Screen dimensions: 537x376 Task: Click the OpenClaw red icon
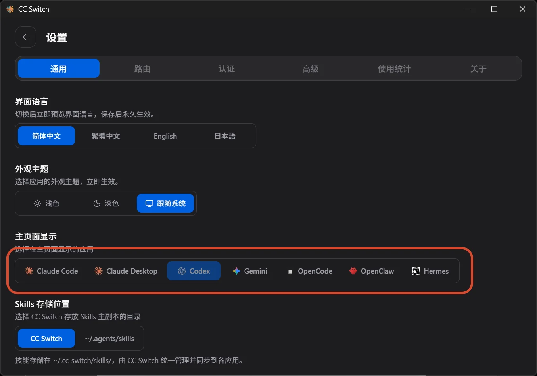[x=353, y=271]
